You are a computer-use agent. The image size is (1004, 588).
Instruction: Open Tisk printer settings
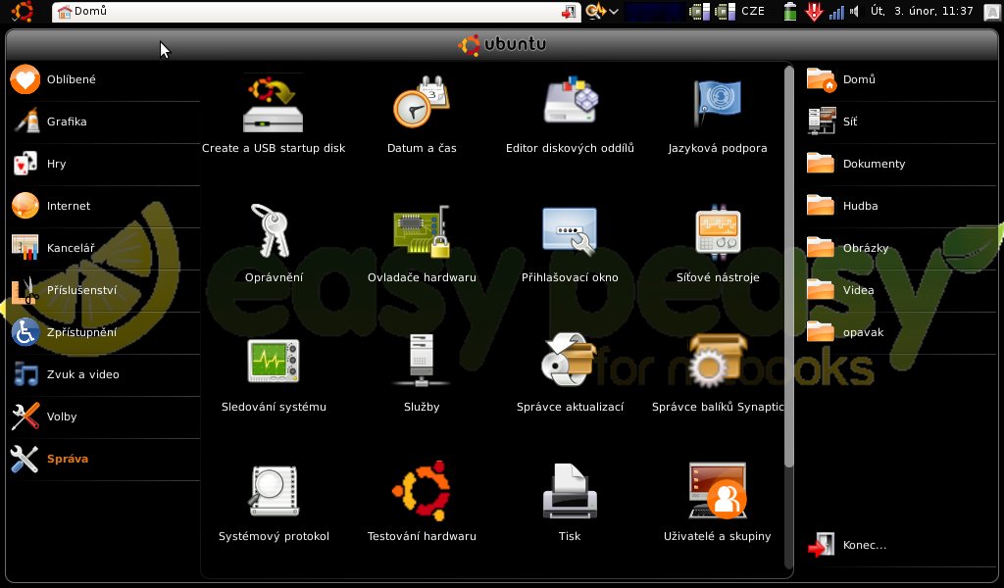point(570,503)
